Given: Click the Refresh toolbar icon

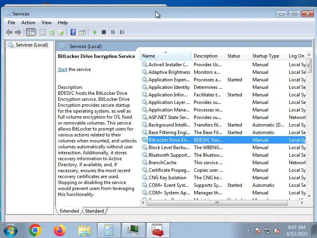Looking at the screenshot, I should (52, 32).
